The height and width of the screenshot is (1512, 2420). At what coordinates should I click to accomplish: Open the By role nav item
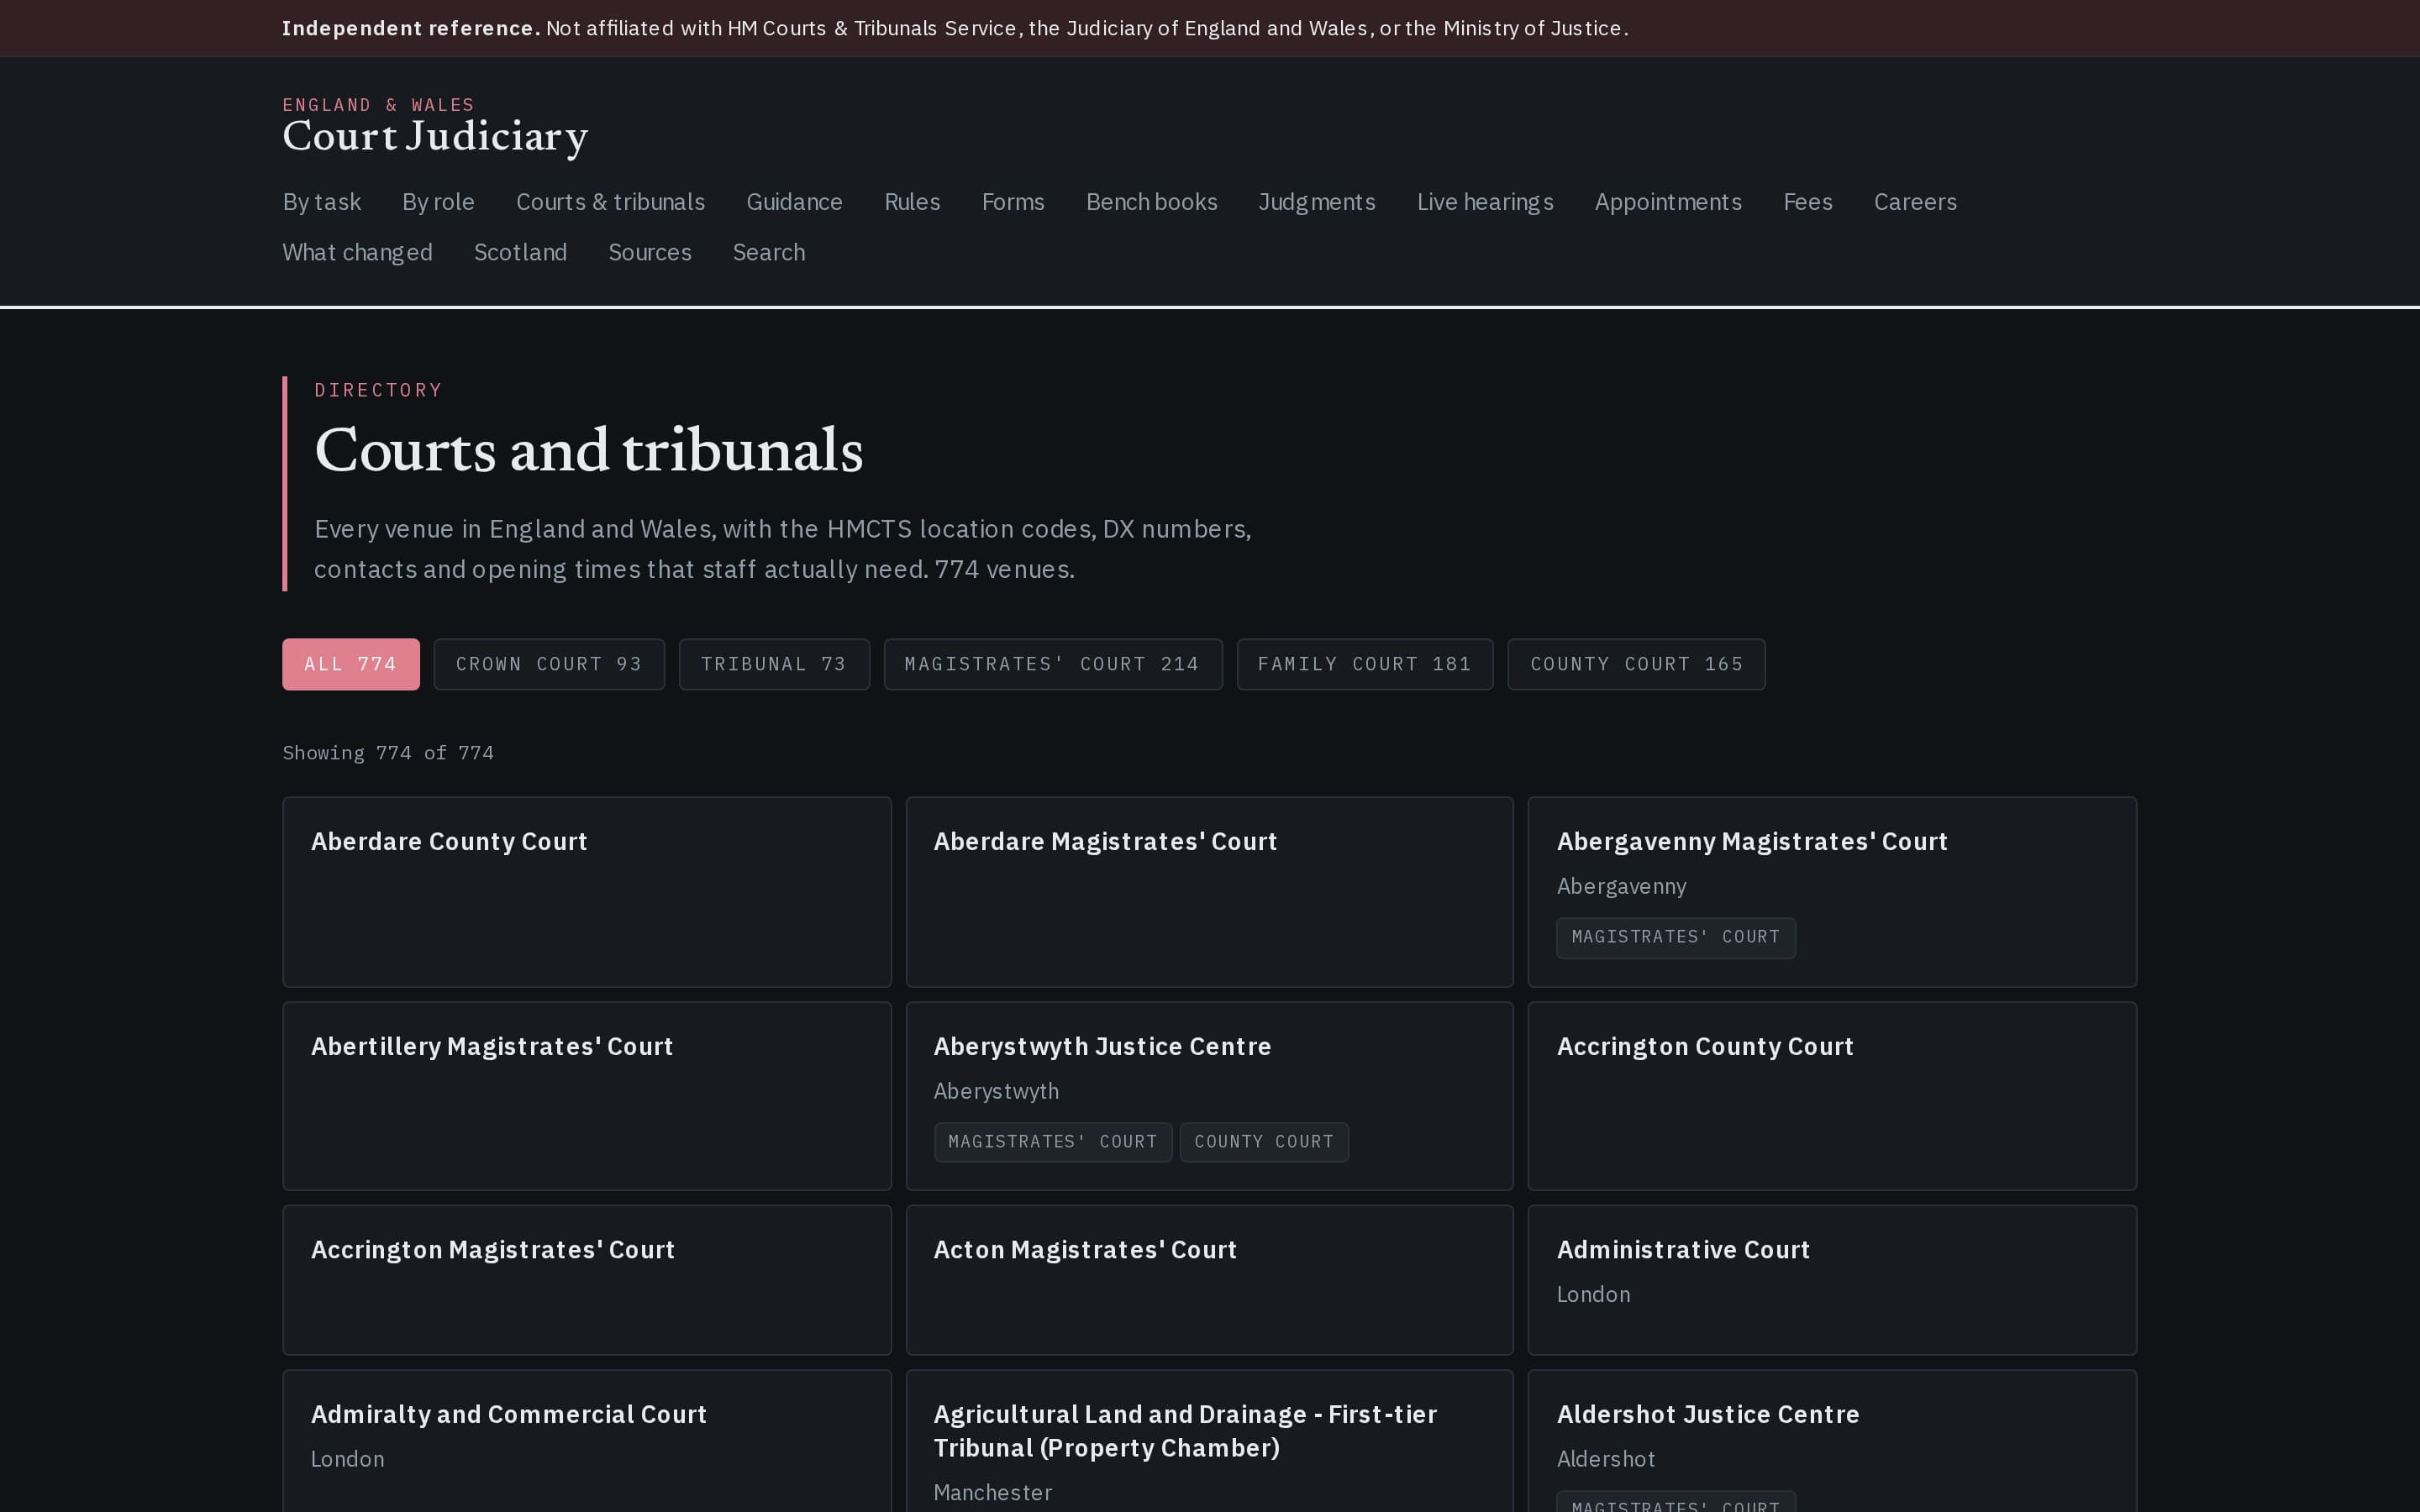[x=438, y=202]
